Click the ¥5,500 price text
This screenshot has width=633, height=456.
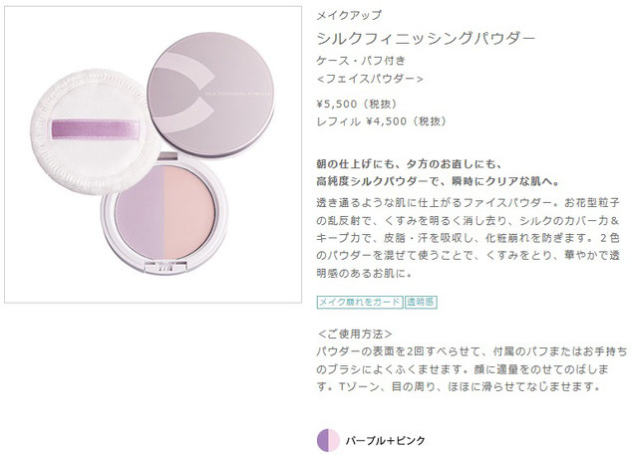(x=357, y=104)
